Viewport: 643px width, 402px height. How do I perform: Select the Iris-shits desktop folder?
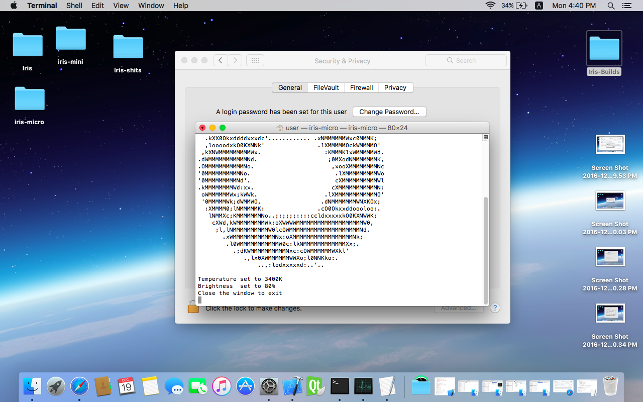point(128,54)
